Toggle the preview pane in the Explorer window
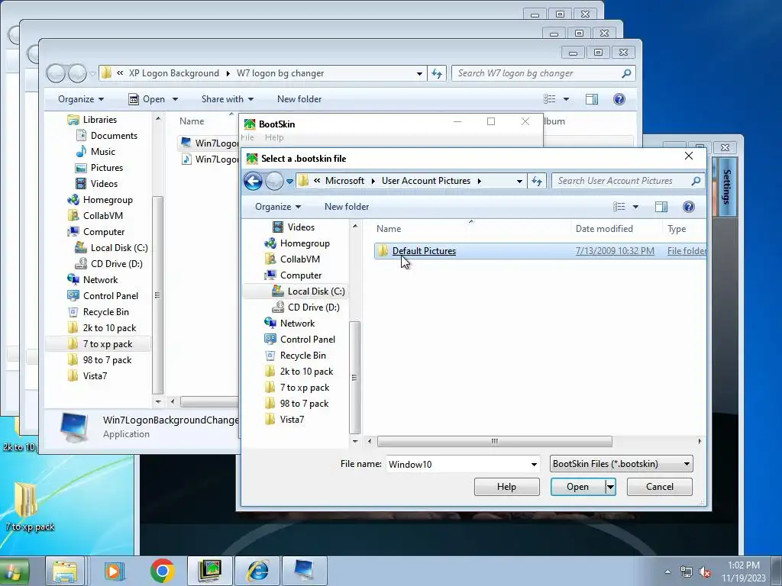782x586 pixels. (x=592, y=99)
